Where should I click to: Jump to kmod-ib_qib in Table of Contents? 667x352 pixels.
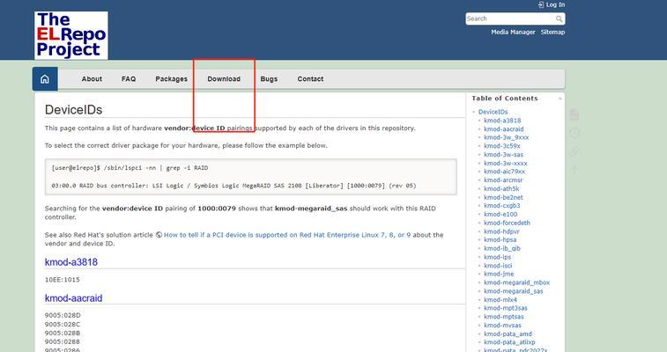pyautogui.click(x=502, y=248)
